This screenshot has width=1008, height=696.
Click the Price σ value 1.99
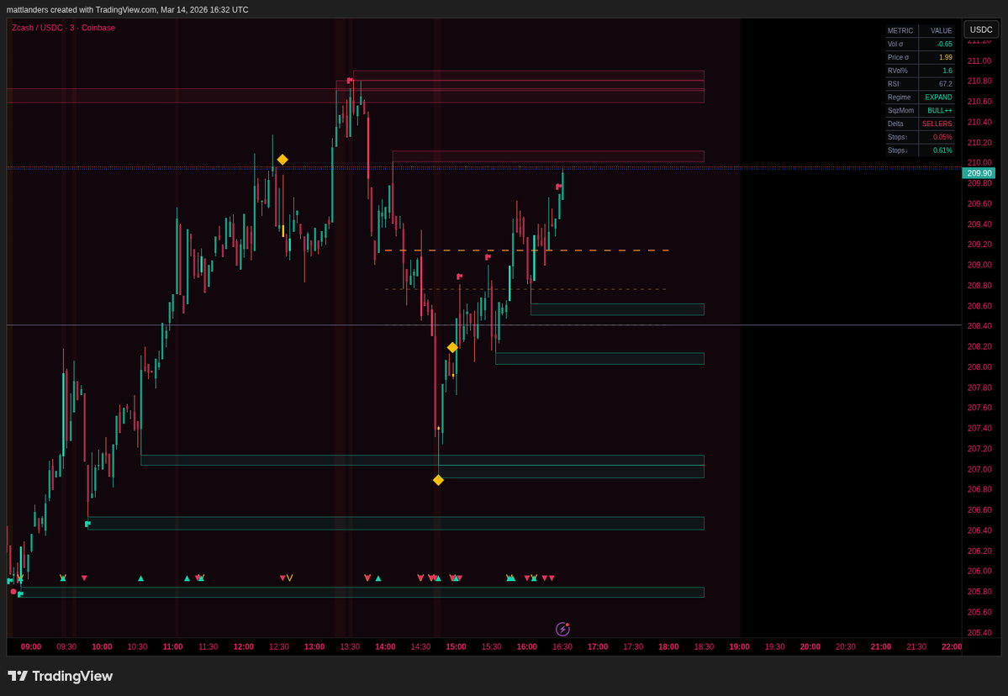945,57
